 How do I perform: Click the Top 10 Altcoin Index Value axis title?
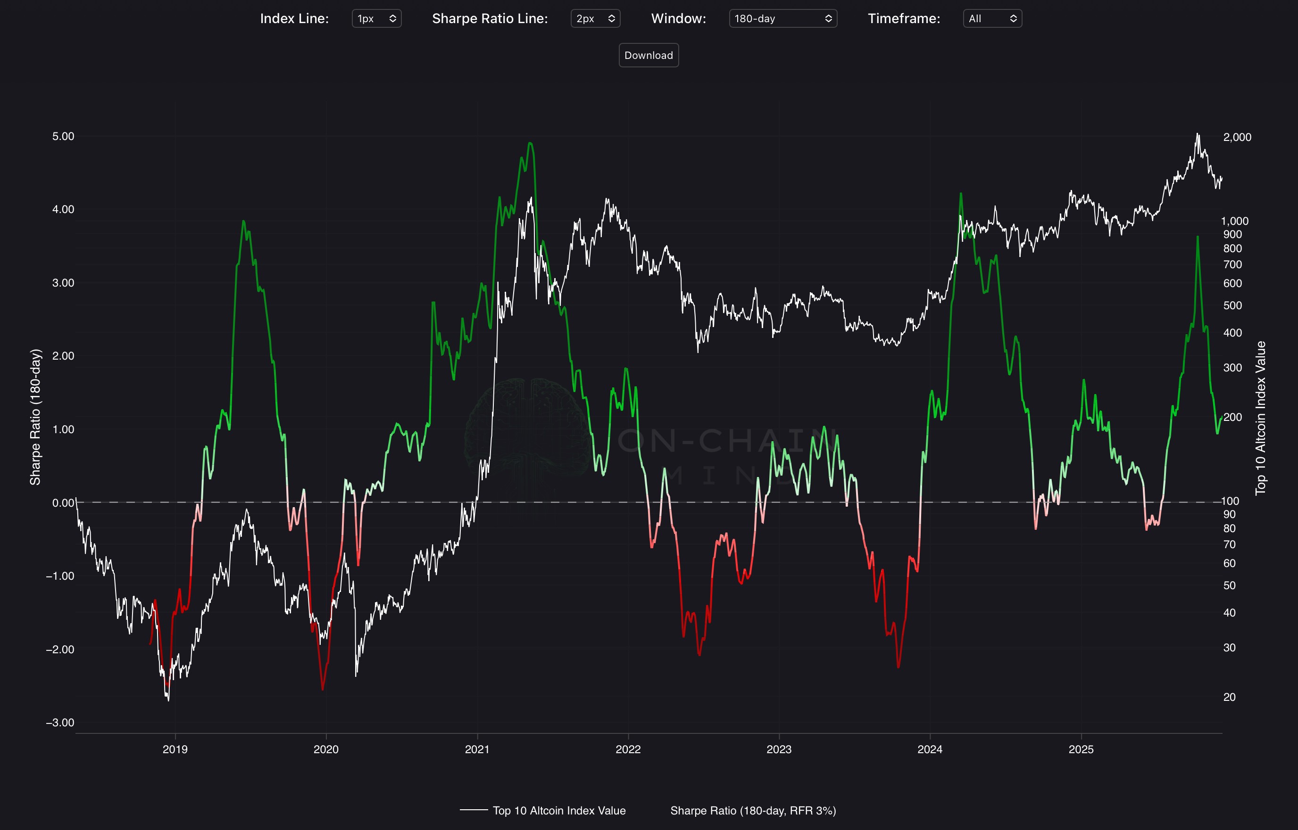tap(1260, 418)
